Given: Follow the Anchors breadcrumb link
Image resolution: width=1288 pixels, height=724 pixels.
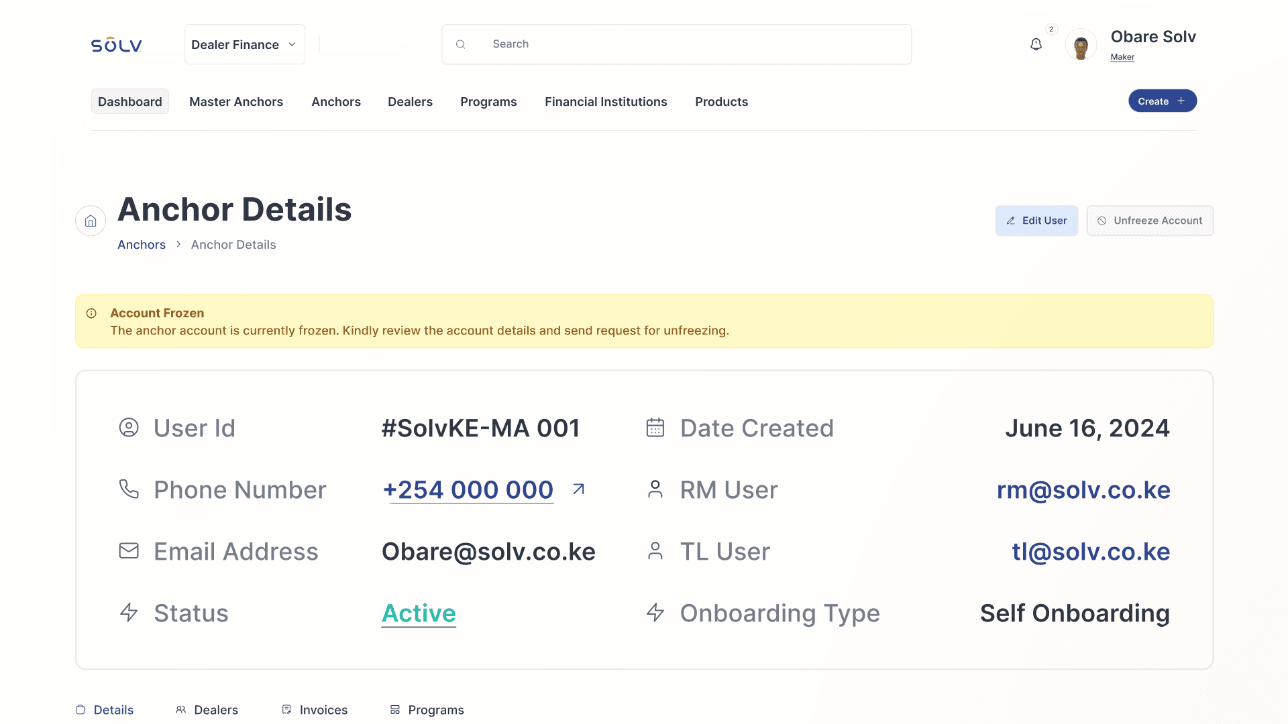Looking at the screenshot, I should click(142, 245).
